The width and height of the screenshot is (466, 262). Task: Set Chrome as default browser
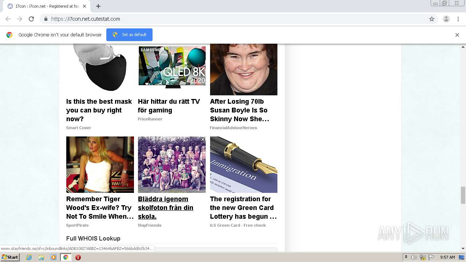(129, 35)
